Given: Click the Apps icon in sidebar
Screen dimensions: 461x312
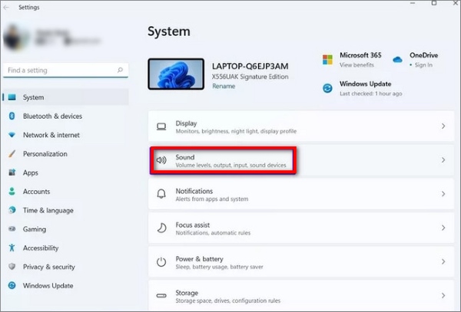Looking at the screenshot, I should click(x=12, y=172).
